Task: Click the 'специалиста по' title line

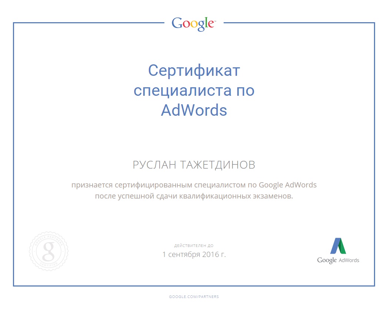Action: (194, 91)
